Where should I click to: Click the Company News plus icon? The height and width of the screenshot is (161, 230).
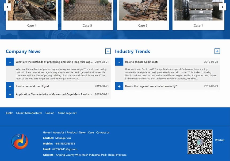point(108,51)
